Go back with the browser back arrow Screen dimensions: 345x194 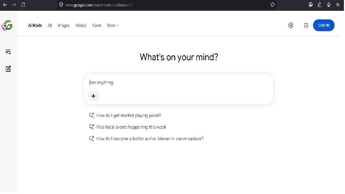coord(5,5)
